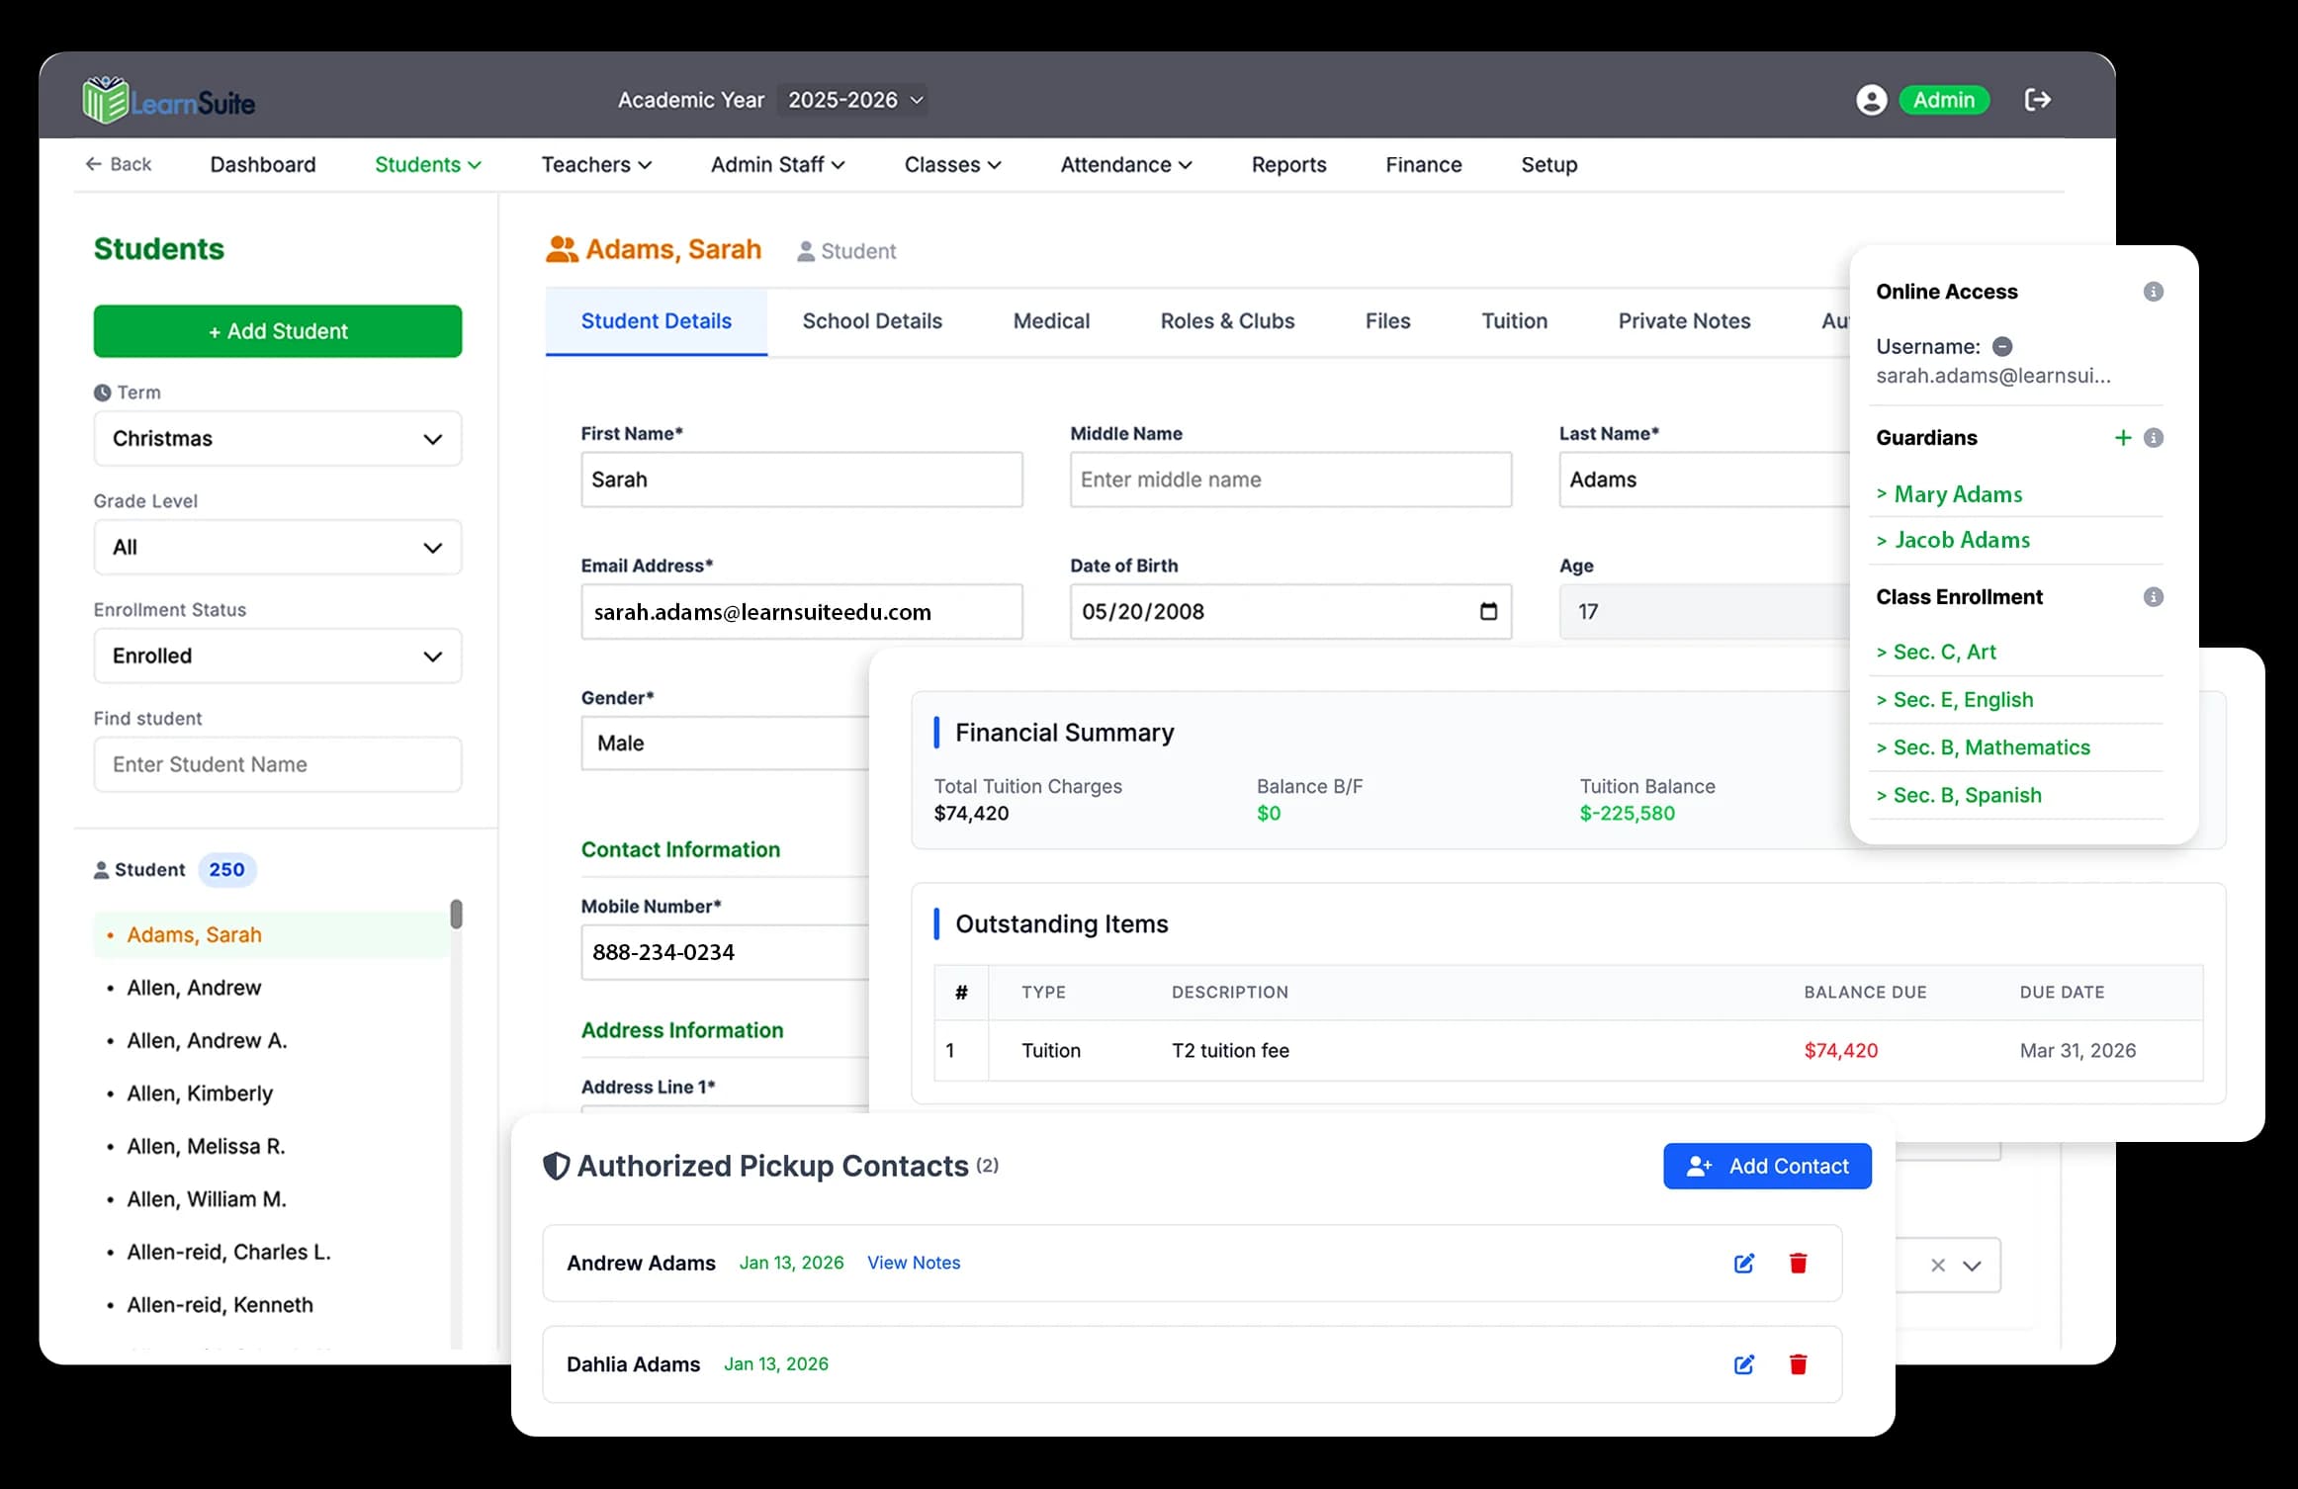The image size is (2298, 1489).
Task: Open the Roles & Clubs tab
Action: point(1227,321)
